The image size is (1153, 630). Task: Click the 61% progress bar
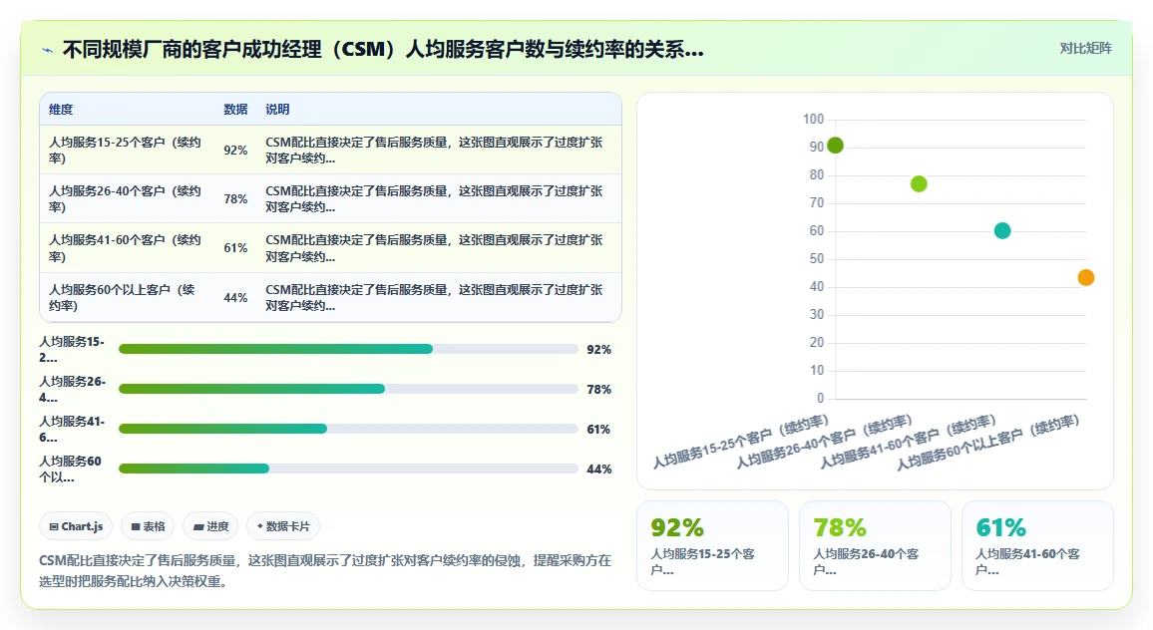pos(348,429)
